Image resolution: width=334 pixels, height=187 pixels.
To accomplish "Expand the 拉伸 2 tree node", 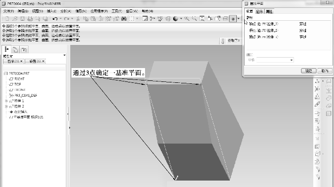I will [x=6, y=106].
